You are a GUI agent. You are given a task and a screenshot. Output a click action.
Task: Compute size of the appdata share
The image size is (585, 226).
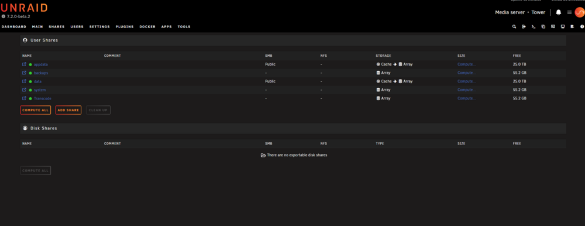pyautogui.click(x=466, y=64)
